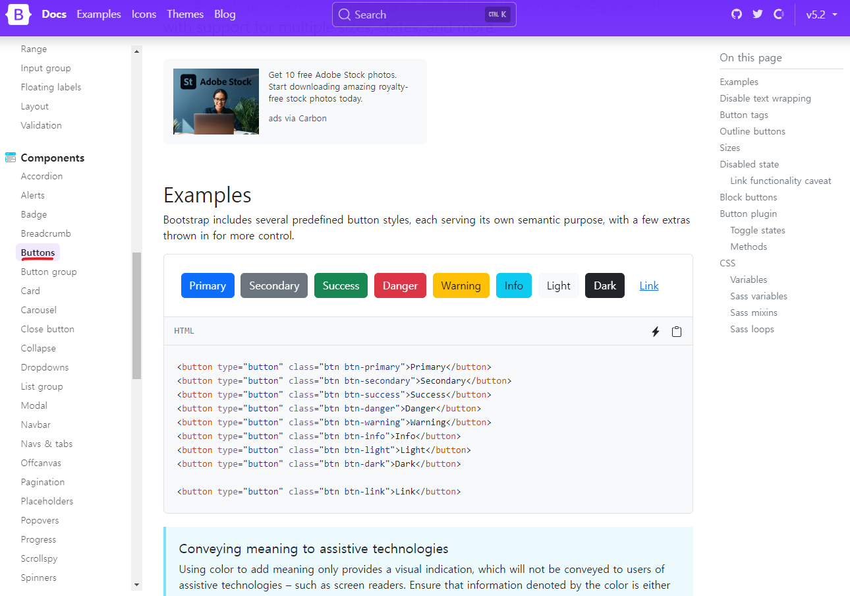Jump to Outline buttons section
Image resolution: width=850 pixels, height=596 pixels.
(752, 131)
